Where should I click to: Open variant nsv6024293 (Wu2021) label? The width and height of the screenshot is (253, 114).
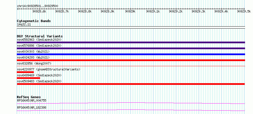coord(33,57)
